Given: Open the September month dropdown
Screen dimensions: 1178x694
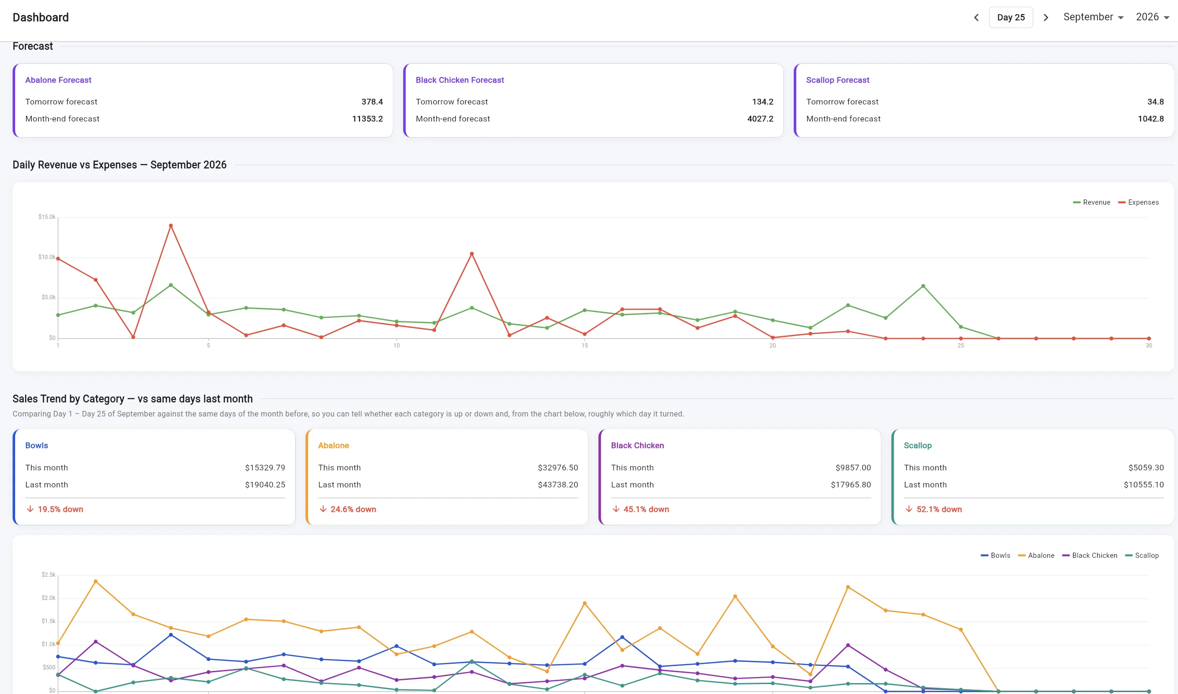Looking at the screenshot, I should coord(1093,17).
